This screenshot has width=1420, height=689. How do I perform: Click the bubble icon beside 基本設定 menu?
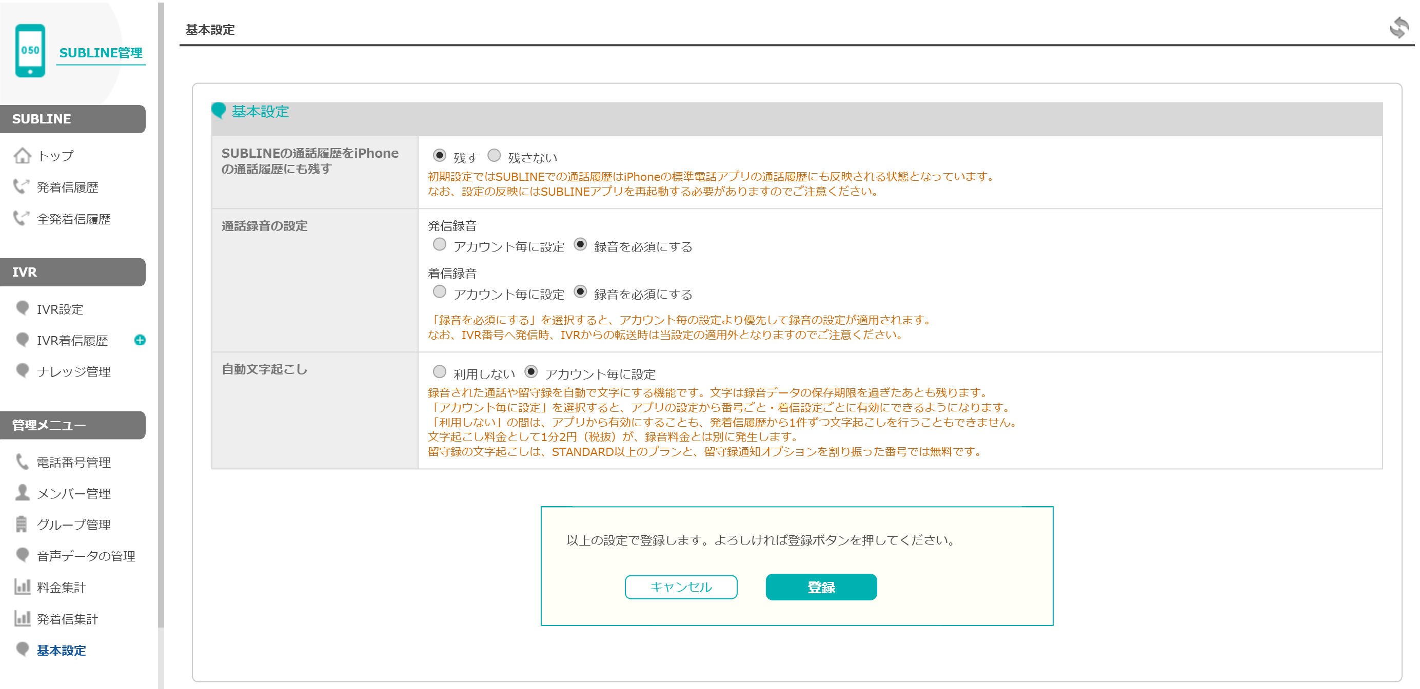pos(23,650)
